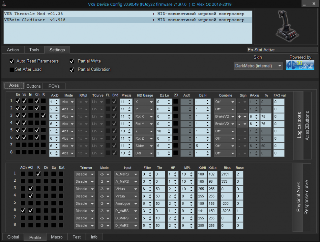Open HID Usage dropdown showing Slider
Image resolution: width=320 pixels, height=242 pixels.
[x=144, y=146]
